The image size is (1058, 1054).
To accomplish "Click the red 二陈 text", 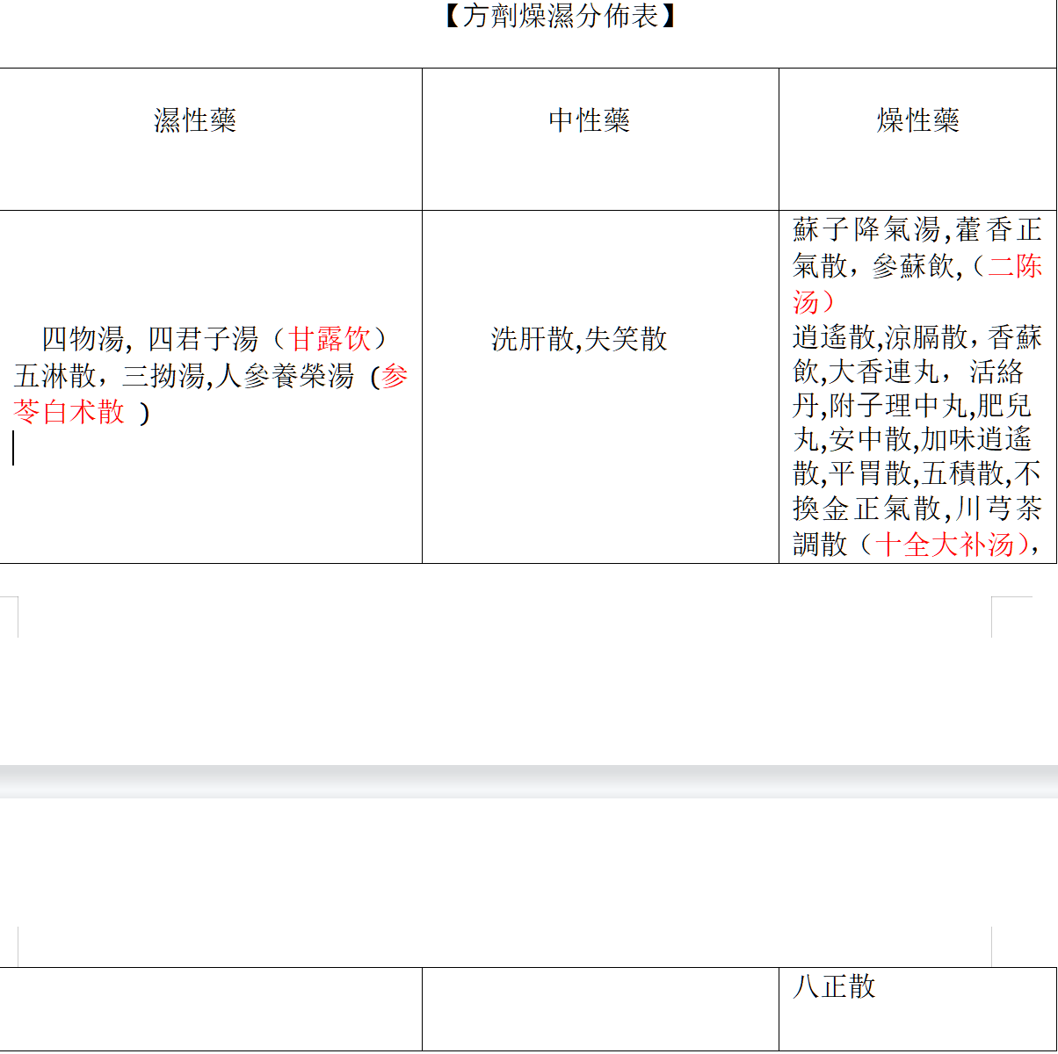I will 1015,266.
